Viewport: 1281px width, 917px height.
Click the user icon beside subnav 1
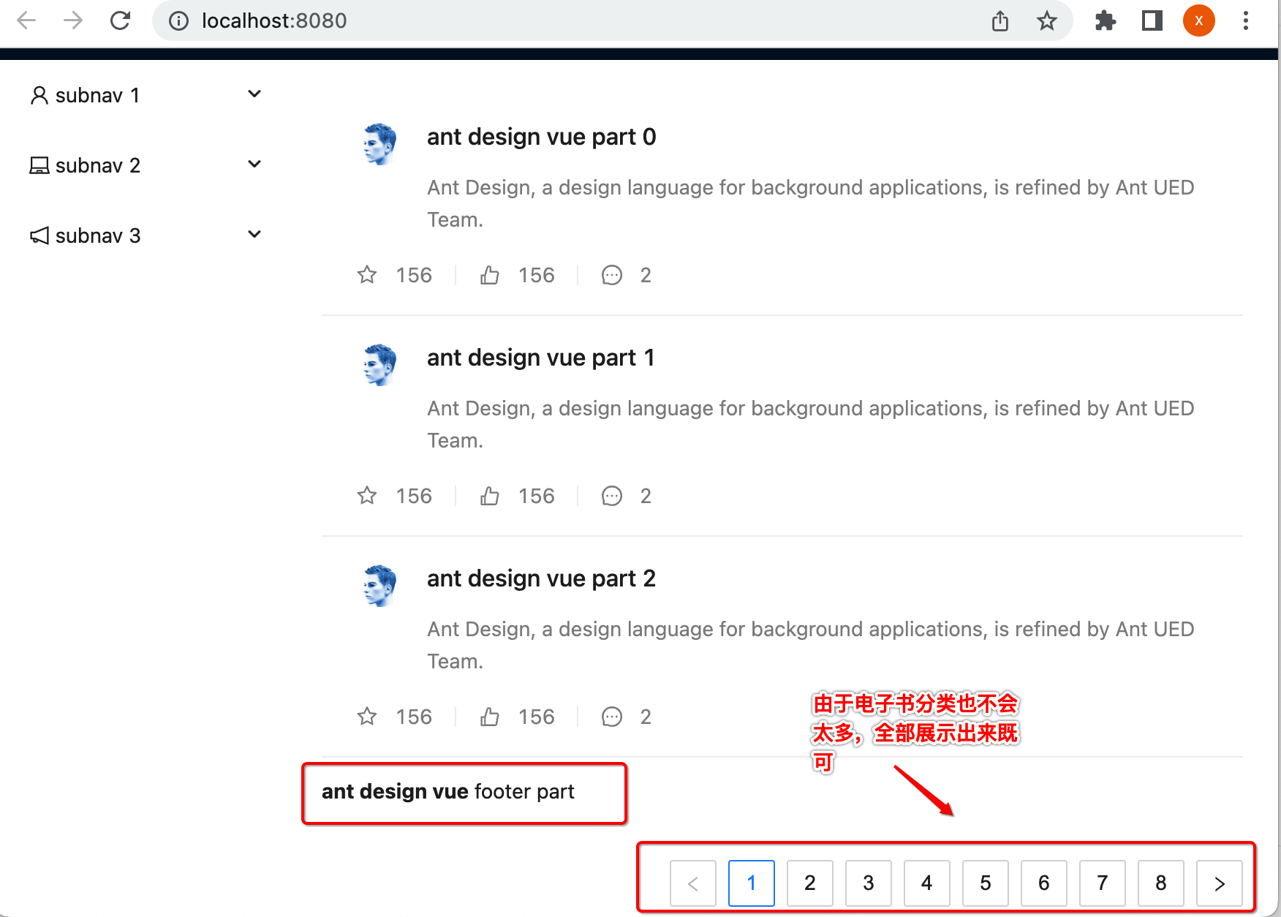click(39, 96)
